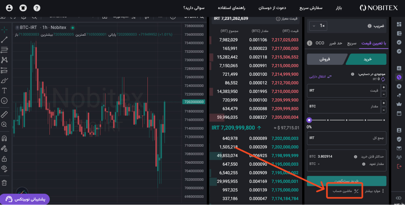Click the جمع کل IRT input field
Image resolution: width=405 pixels, height=205 pixels.
pos(347,138)
